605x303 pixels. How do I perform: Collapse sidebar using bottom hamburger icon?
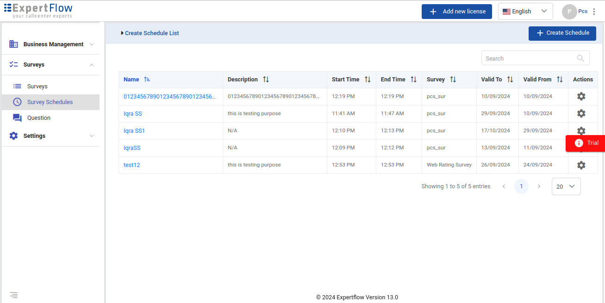pyautogui.click(x=14, y=295)
